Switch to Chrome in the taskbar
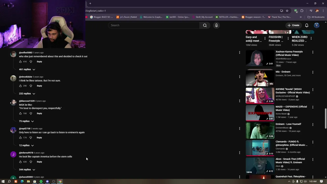Image resolution: width=327 pixels, height=184 pixels. pos(60,181)
